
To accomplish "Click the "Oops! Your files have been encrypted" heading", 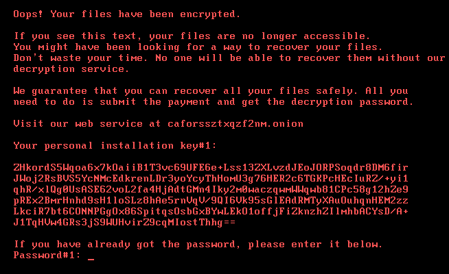I will pyautogui.click(x=126, y=13).
